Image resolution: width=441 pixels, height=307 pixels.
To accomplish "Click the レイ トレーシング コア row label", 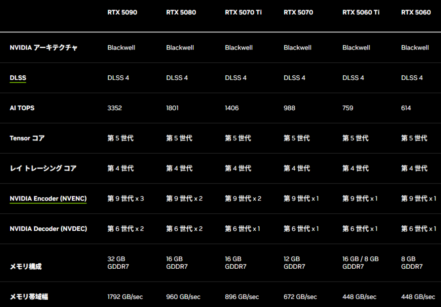I will [x=43, y=168].
